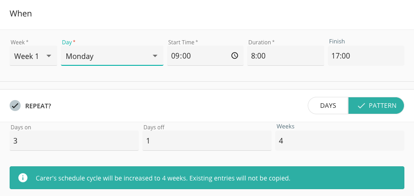Open the Week 1 dropdown
The width and height of the screenshot is (414, 196).
pos(33,56)
